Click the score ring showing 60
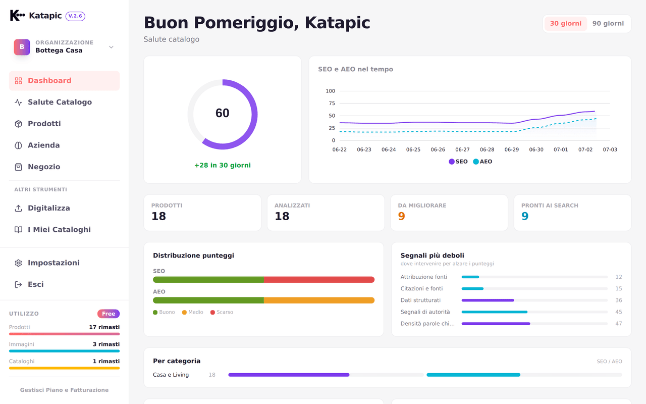 [x=223, y=114]
